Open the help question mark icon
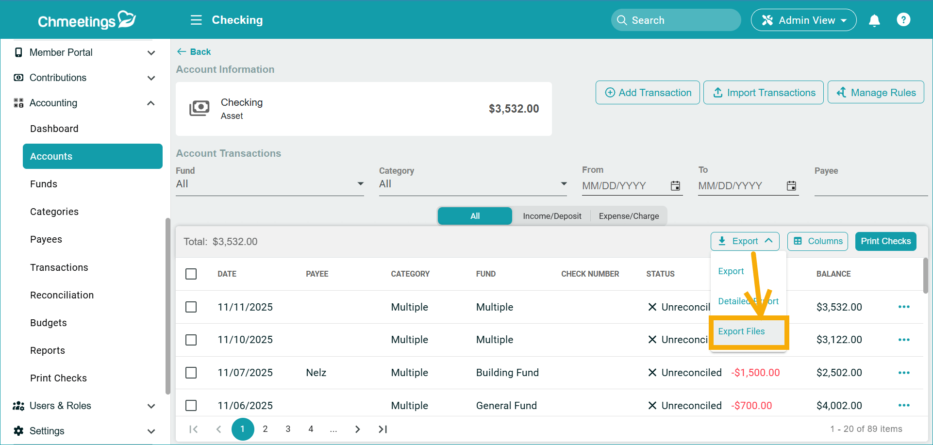Viewport: 933px width, 445px height. 903,20
